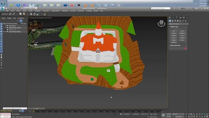Open the Display command panel tab

point(184,18)
